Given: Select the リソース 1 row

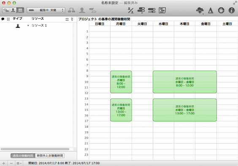Looking at the screenshot, I should point(36,26).
